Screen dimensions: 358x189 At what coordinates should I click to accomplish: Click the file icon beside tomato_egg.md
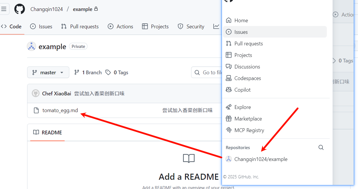point(36,110)
